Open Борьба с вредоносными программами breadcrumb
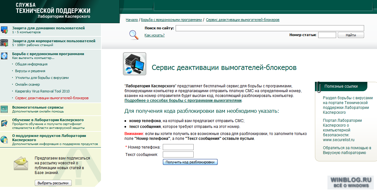 click(x=171, y=20)
